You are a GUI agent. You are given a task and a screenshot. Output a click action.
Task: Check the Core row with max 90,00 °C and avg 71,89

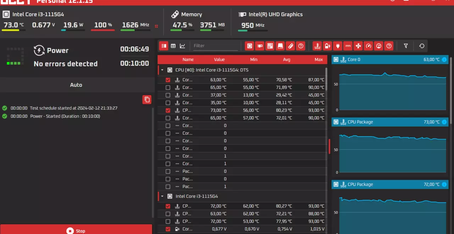tap(168, 87)
